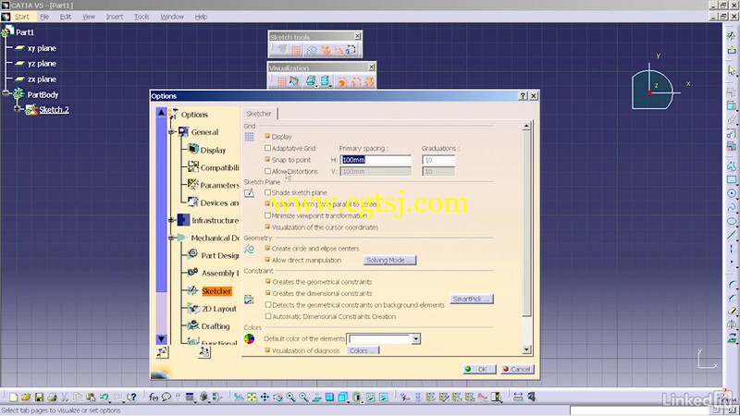This screenshot has width=740, height=416.
Task: Click Measure Between icon in bottom toolbar
Action: 518,398
